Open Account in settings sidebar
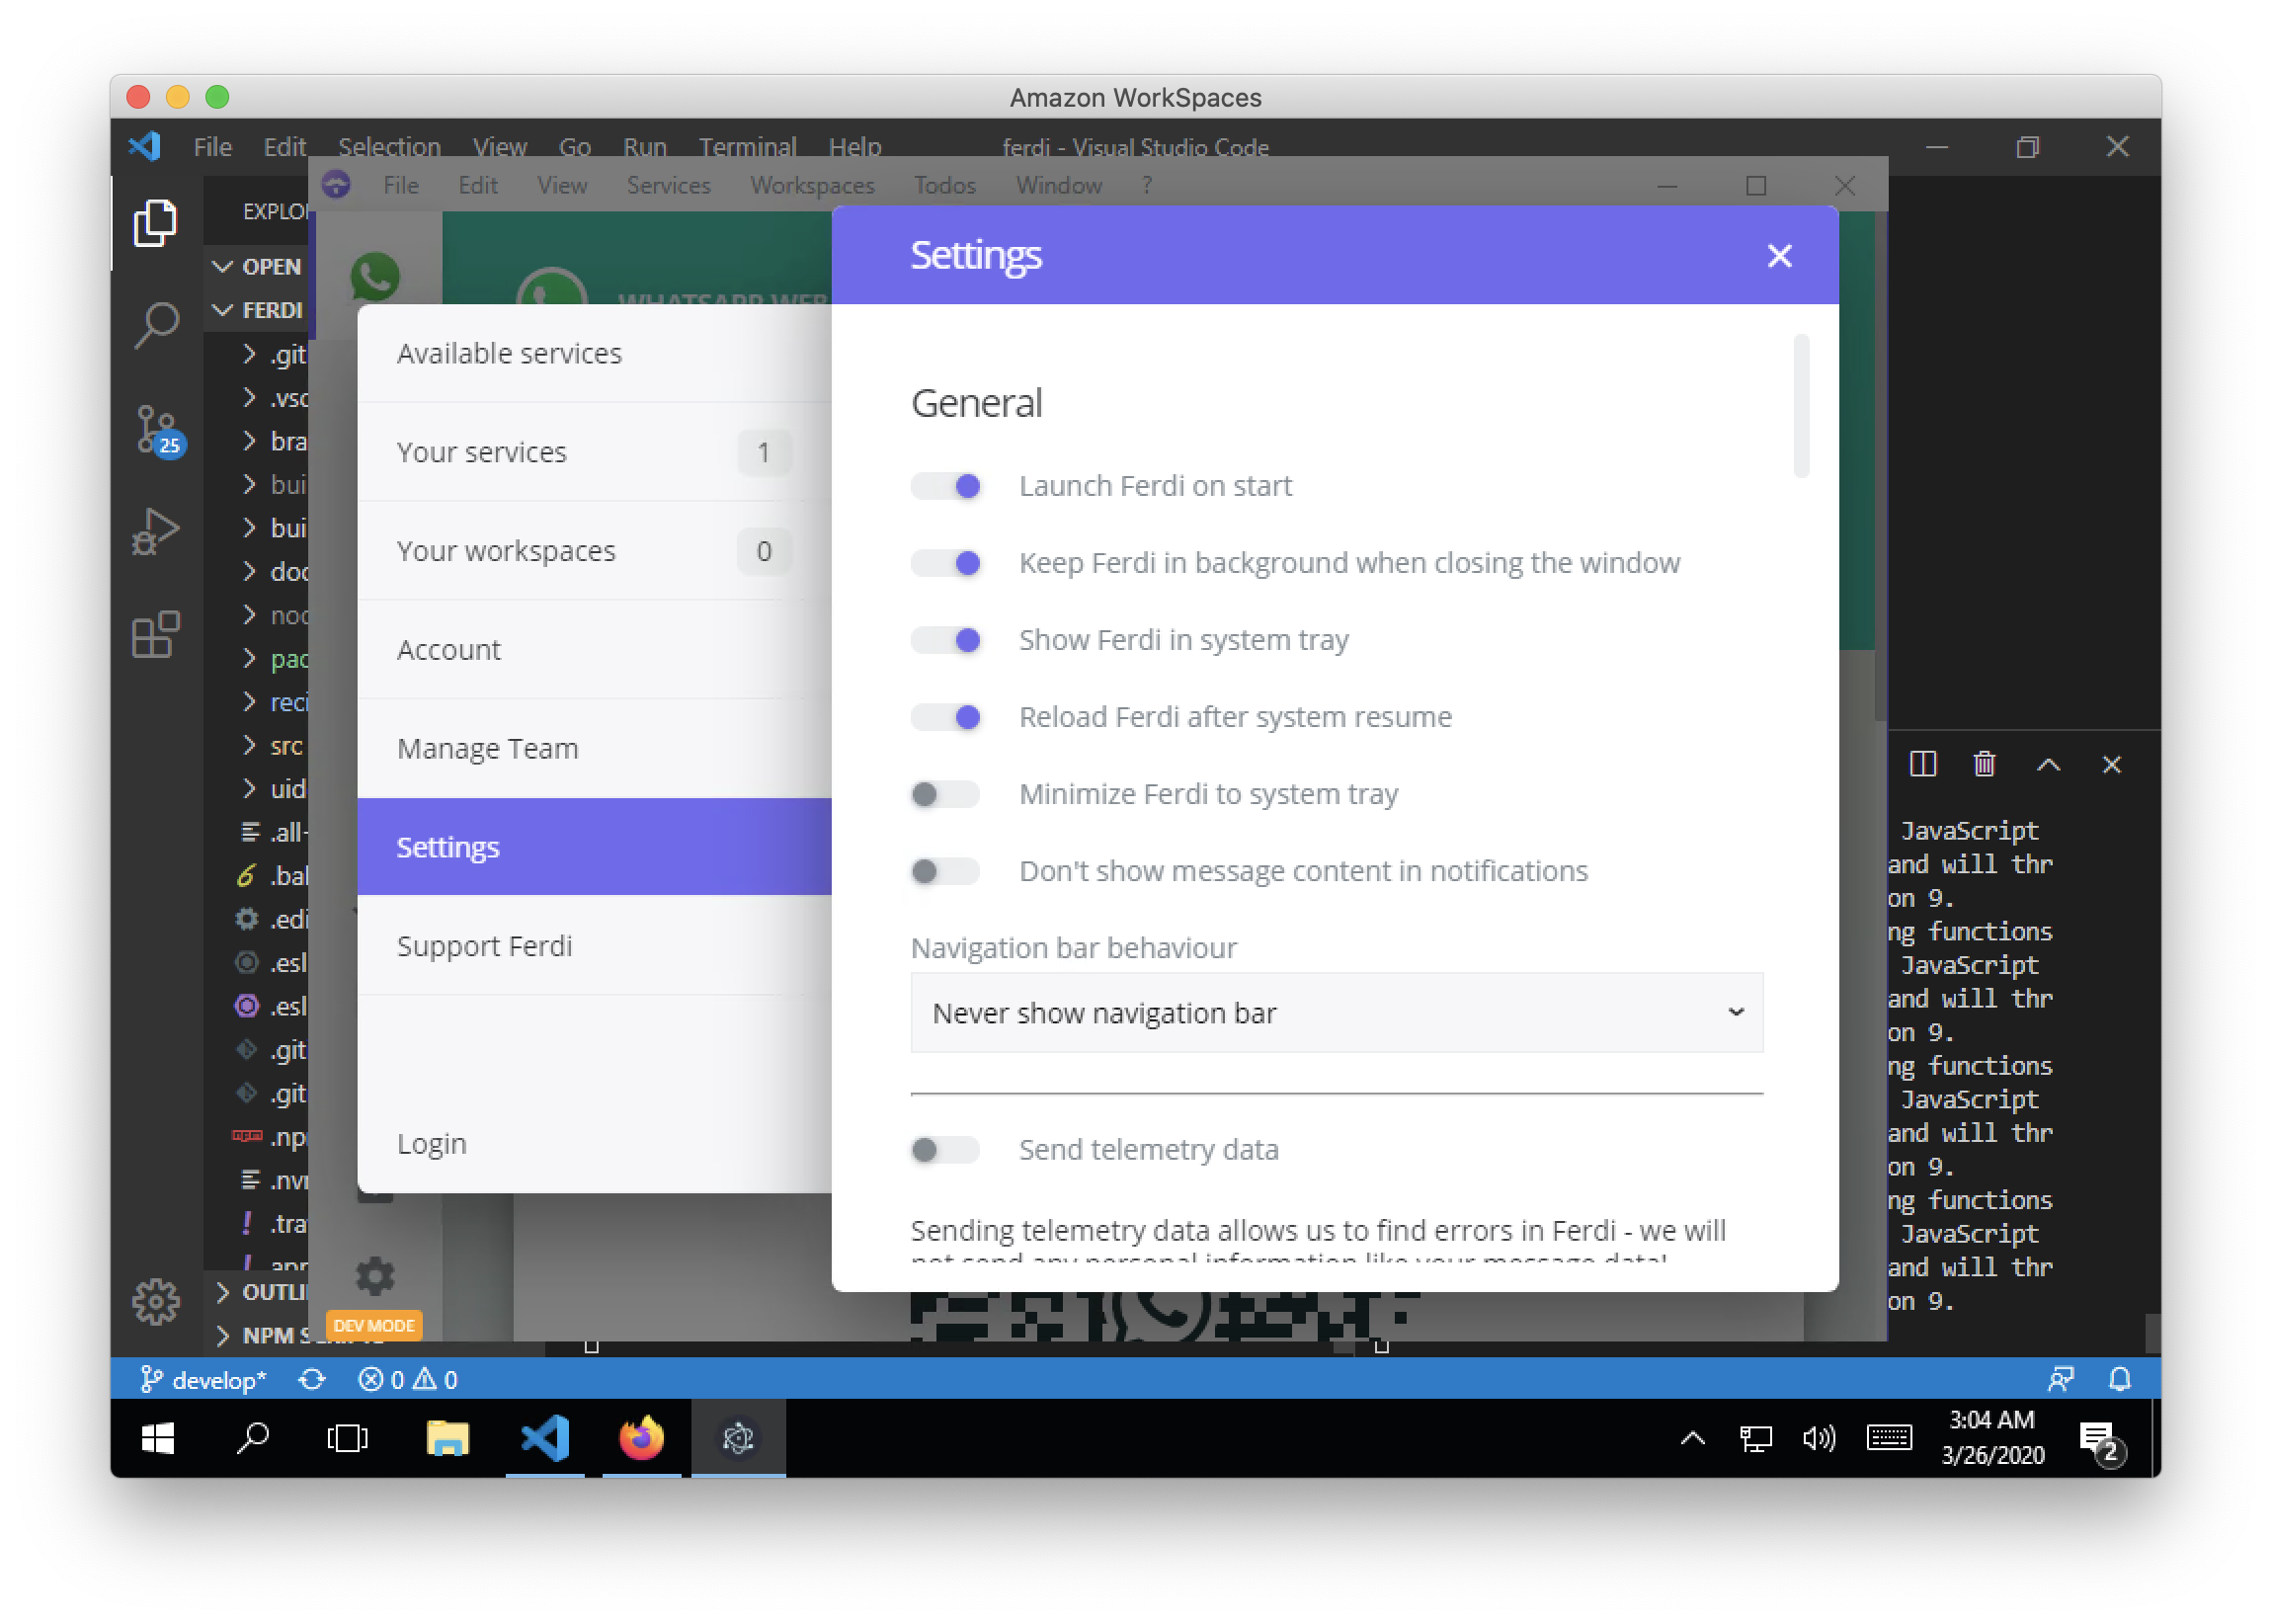The image size is (2272, 1624). [595, 650]
